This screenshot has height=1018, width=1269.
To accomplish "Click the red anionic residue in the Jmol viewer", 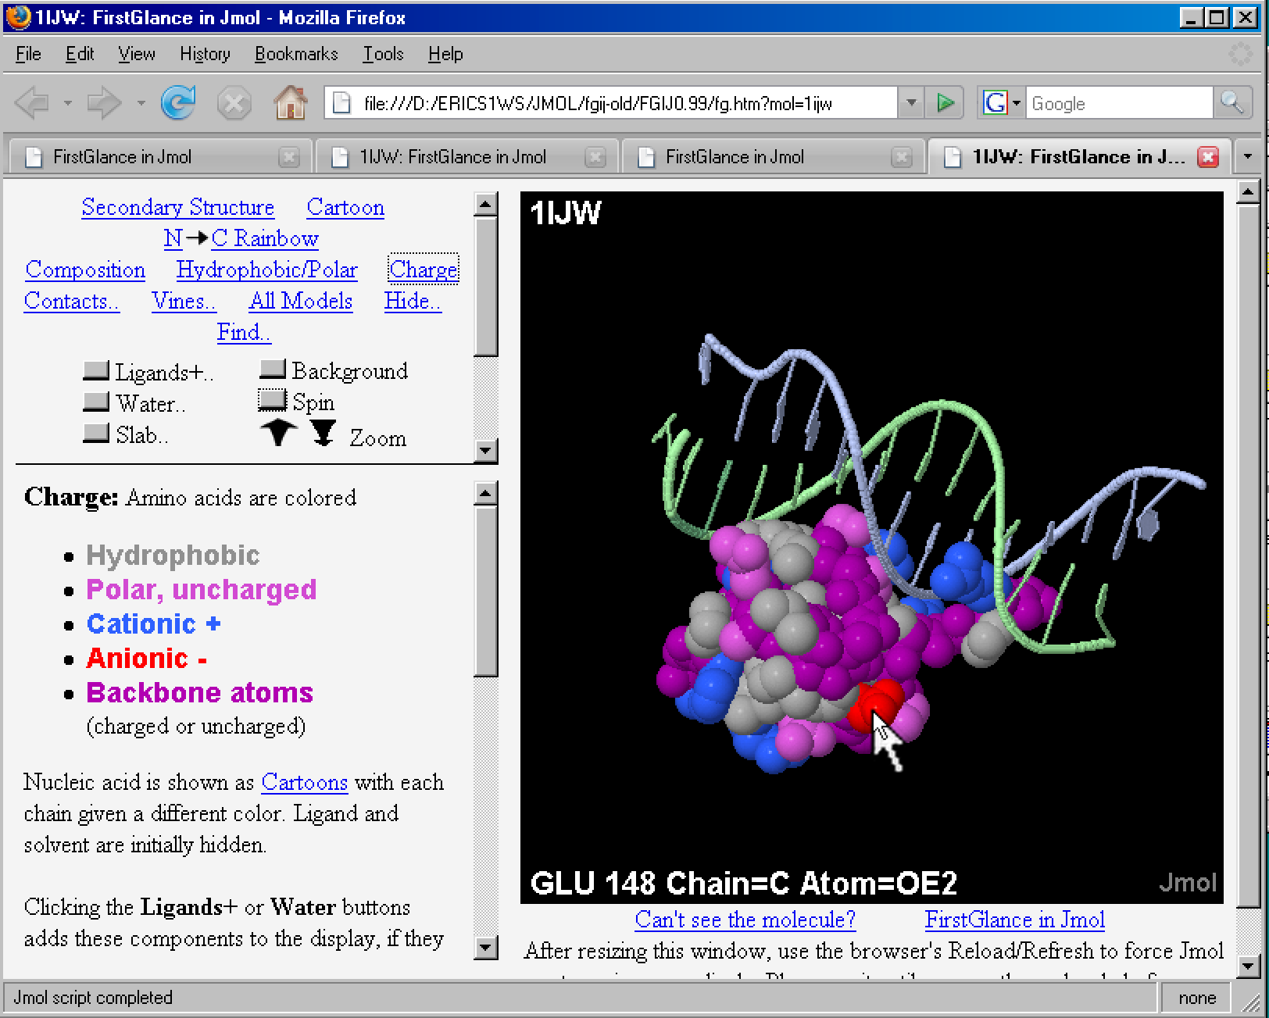I will 875,705.
